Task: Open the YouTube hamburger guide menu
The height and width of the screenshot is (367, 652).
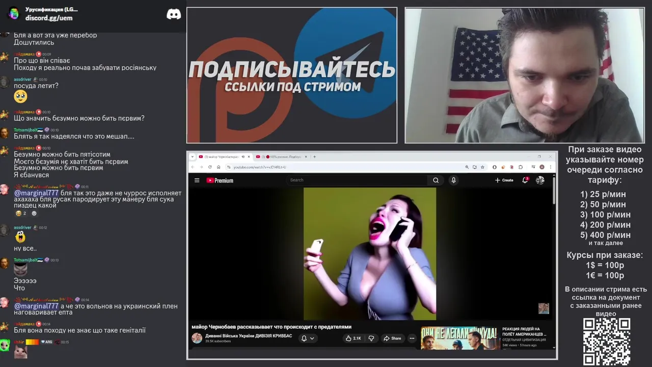Action: [197, 180]
